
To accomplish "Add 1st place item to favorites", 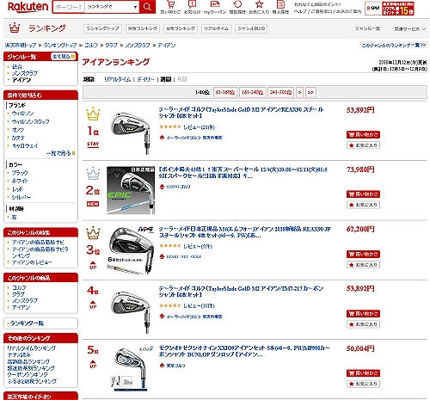I will [363, 145].
